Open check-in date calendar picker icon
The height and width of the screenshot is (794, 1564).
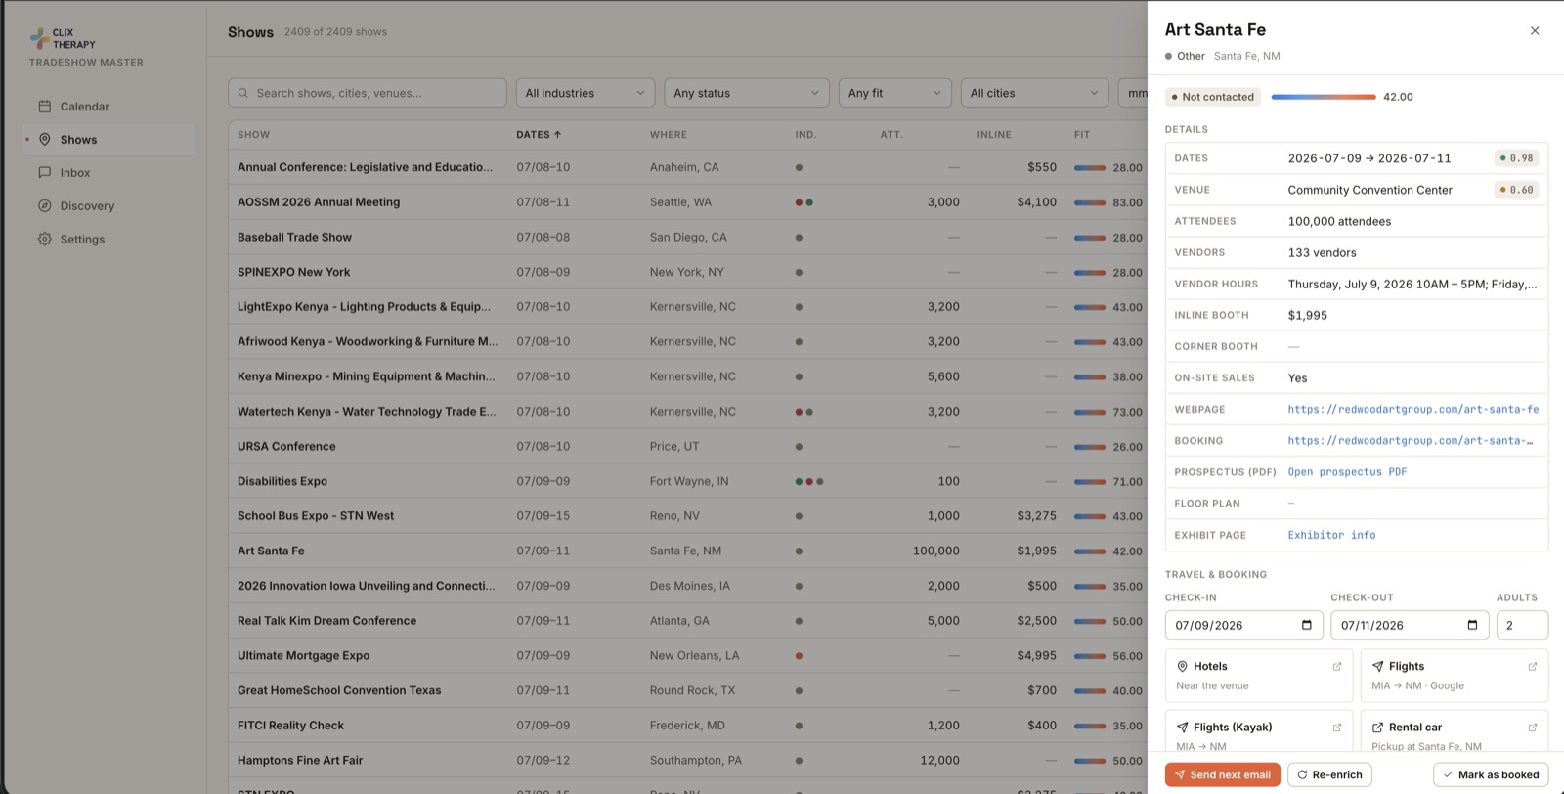click(x=1307, y=625)
